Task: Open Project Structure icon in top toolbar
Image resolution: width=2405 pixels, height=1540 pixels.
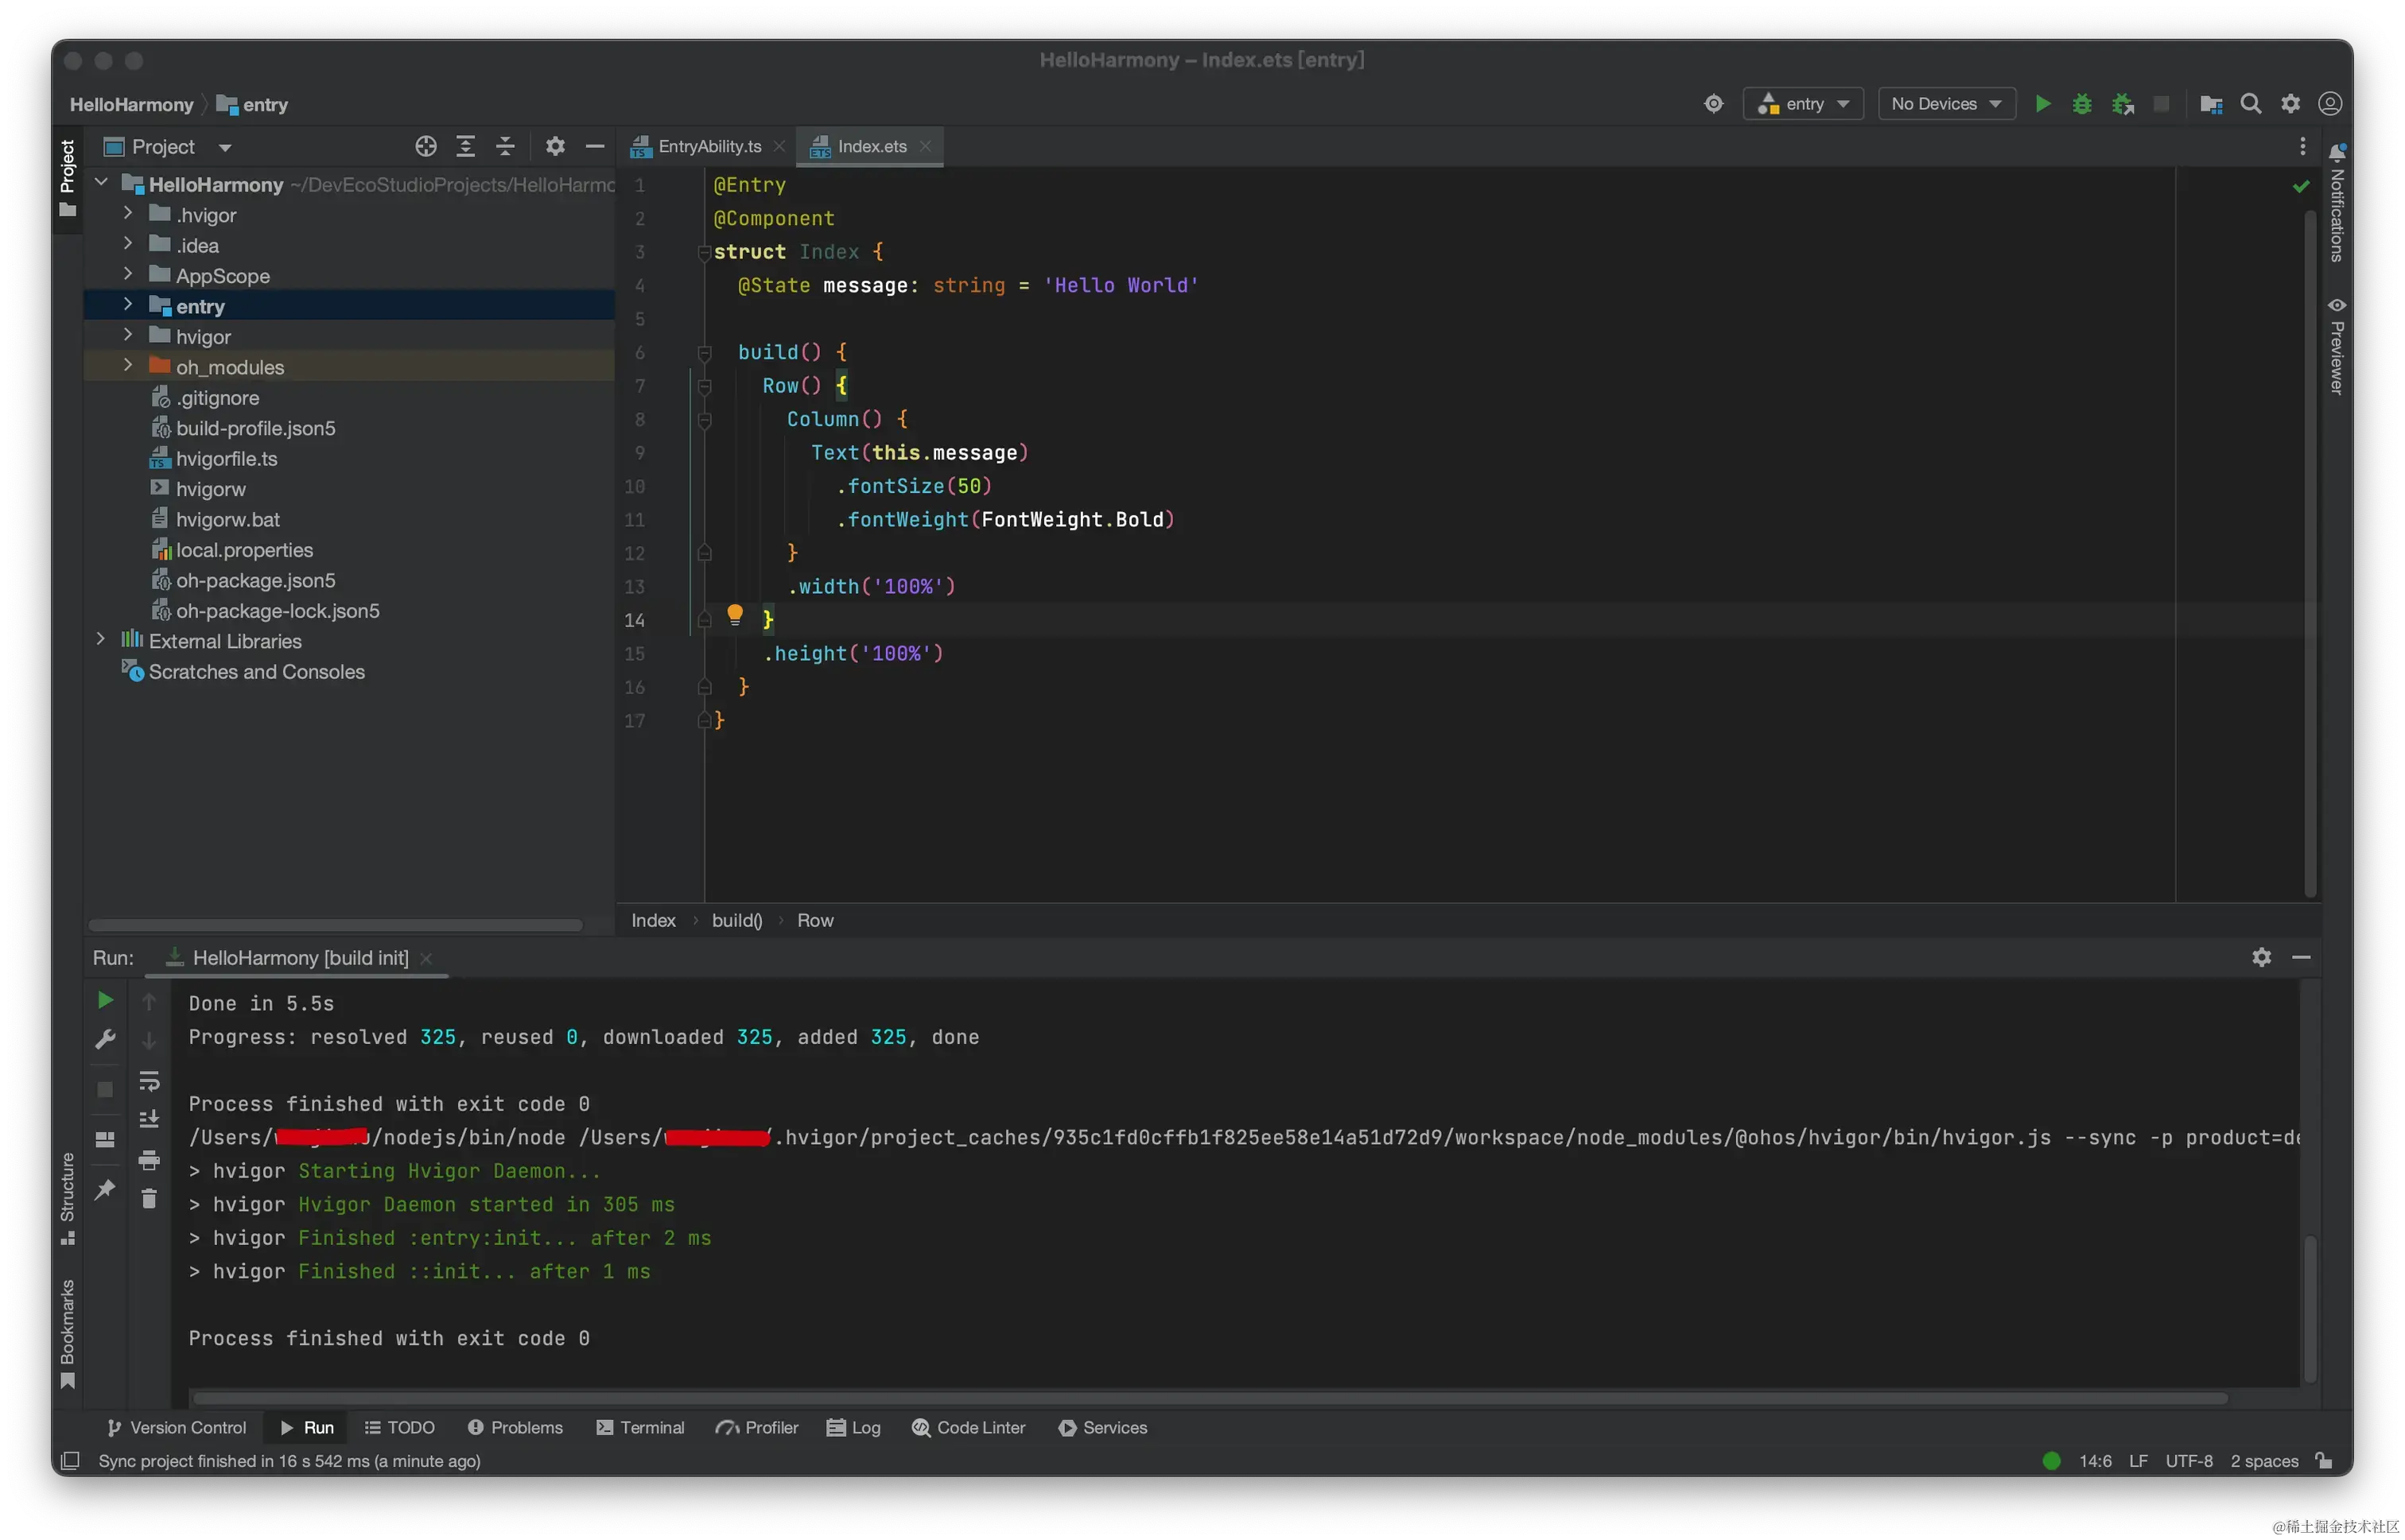Action: click(2211, 104)
